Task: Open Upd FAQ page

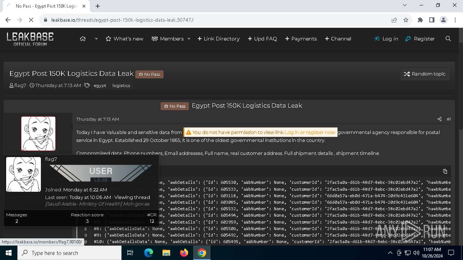Action: [x=262, y=39]
